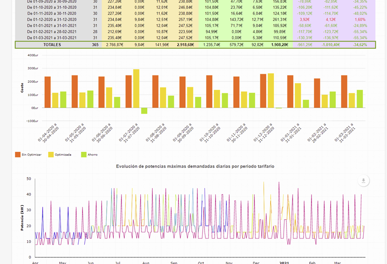Click the negative green July 2020 bar
The width and height of the screenshot is (387, 264).
coord(144,111)
